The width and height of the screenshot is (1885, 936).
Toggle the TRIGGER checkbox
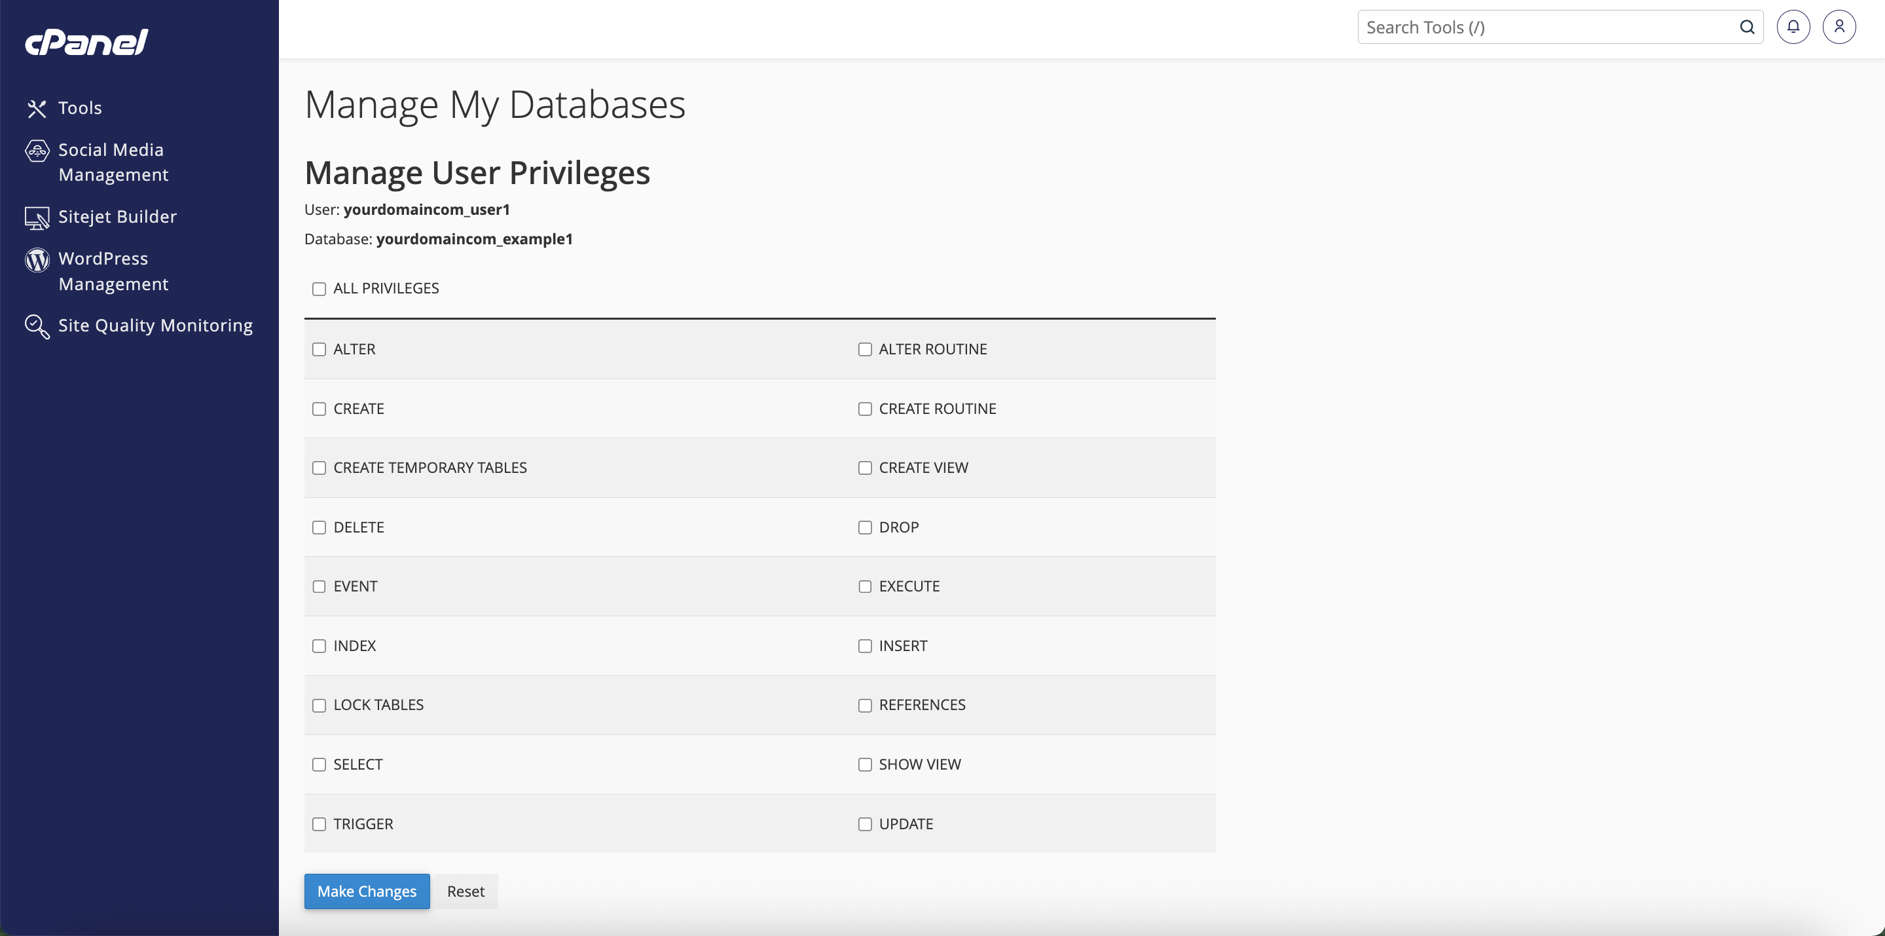coord(319,825)
